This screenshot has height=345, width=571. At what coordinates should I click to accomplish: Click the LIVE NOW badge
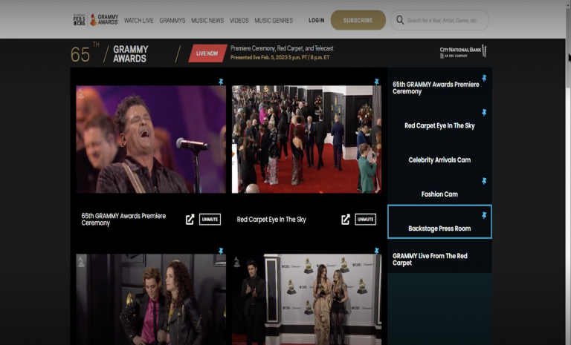click(x=207, y=53)
